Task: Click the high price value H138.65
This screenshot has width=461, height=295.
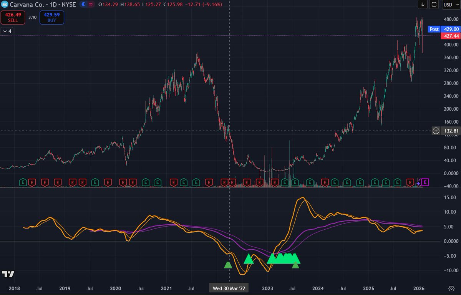Action: pos(129,5)
